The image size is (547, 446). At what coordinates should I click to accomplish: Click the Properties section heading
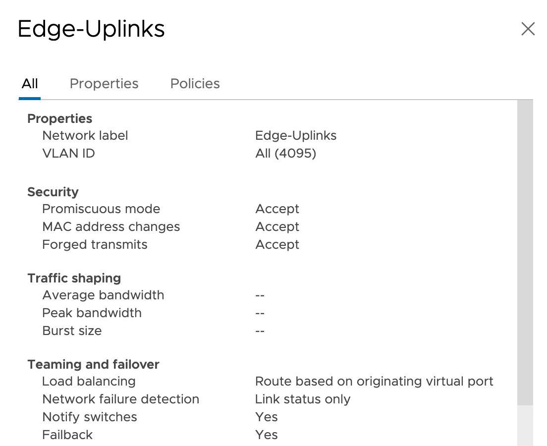click(x=59, y=118)
